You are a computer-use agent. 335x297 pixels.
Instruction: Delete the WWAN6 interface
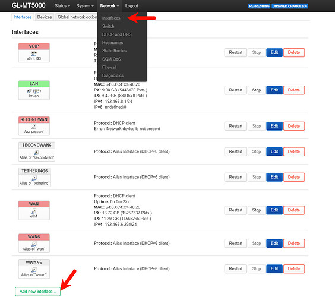(x=294, y=269)
